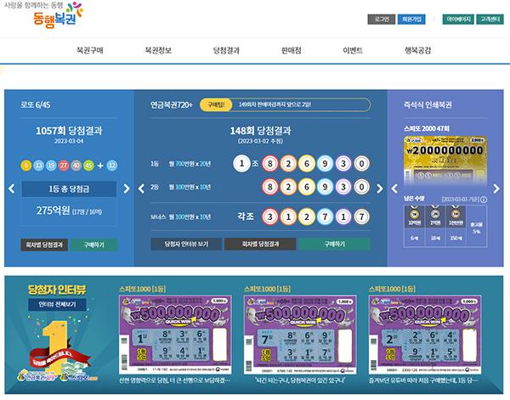Click the 연금복권720+ heading
Viewport: 510px width, 400px height.
click(172, 105)
